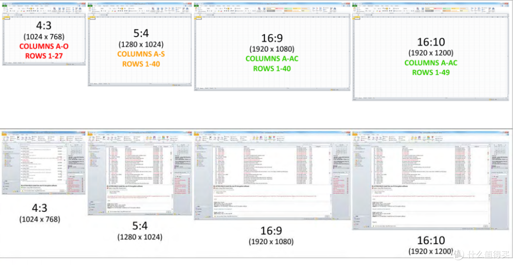
Task: Click the '(1024 x 768)' label below the Outlook window
Action: tap(40, 219)
